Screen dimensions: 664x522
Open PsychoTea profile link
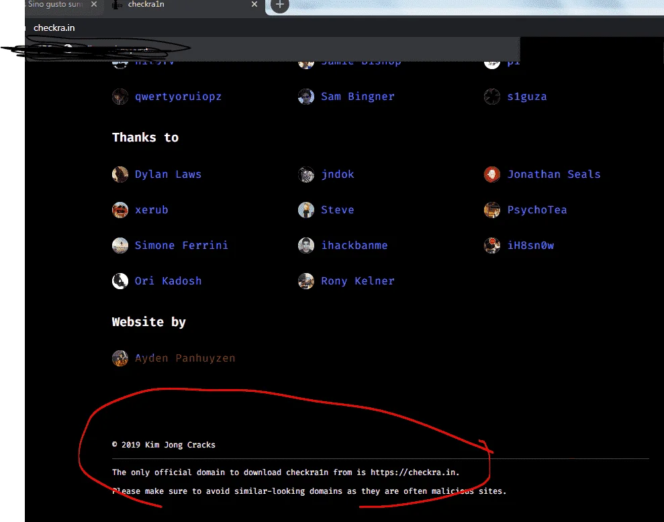(537, 210)
